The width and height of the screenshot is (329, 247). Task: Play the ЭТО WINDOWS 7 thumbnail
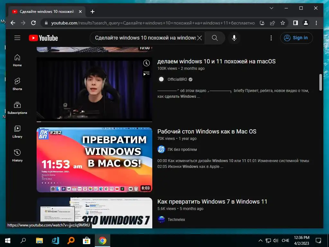(x=94, y=213)
